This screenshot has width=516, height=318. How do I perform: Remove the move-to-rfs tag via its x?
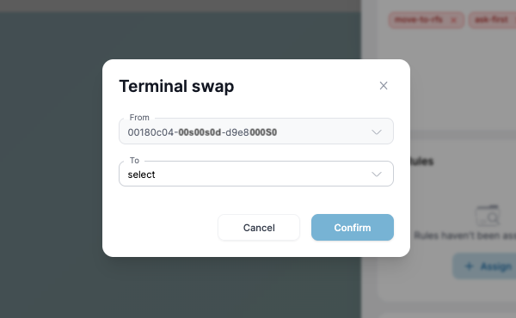(454, 20)
